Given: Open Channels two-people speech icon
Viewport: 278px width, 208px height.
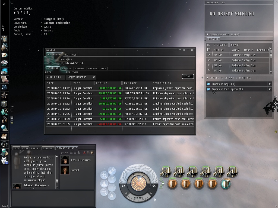Looking at the screenshot, I should click(x=4, y=119).
